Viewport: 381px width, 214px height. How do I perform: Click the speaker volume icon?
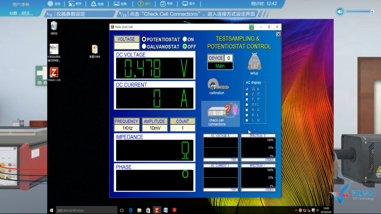pyautogui.click(x=340, y=11)
